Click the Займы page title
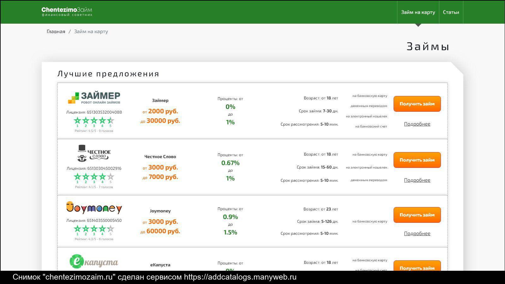 tap(428, 46)
